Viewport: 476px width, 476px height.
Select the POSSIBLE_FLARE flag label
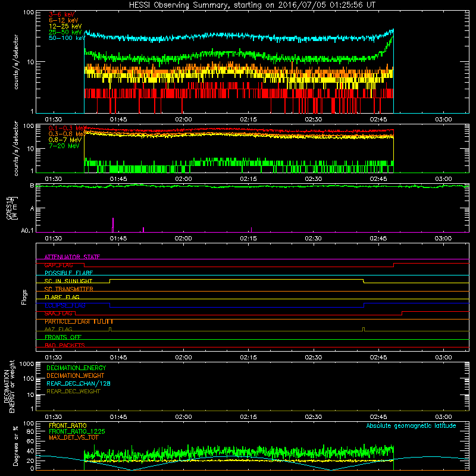68,273
